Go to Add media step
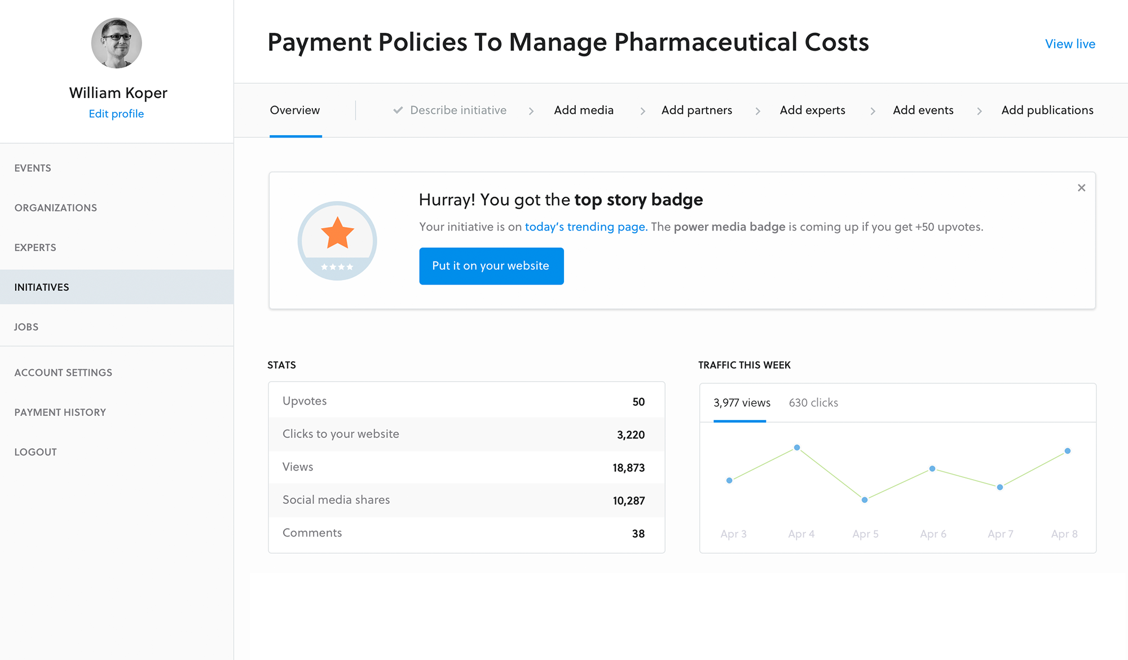This screenshot has height=660, width=1128. click(x=584, y=110)
